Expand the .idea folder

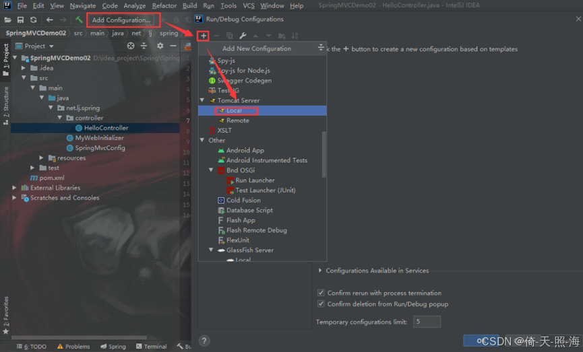click(x=24, y=68)
